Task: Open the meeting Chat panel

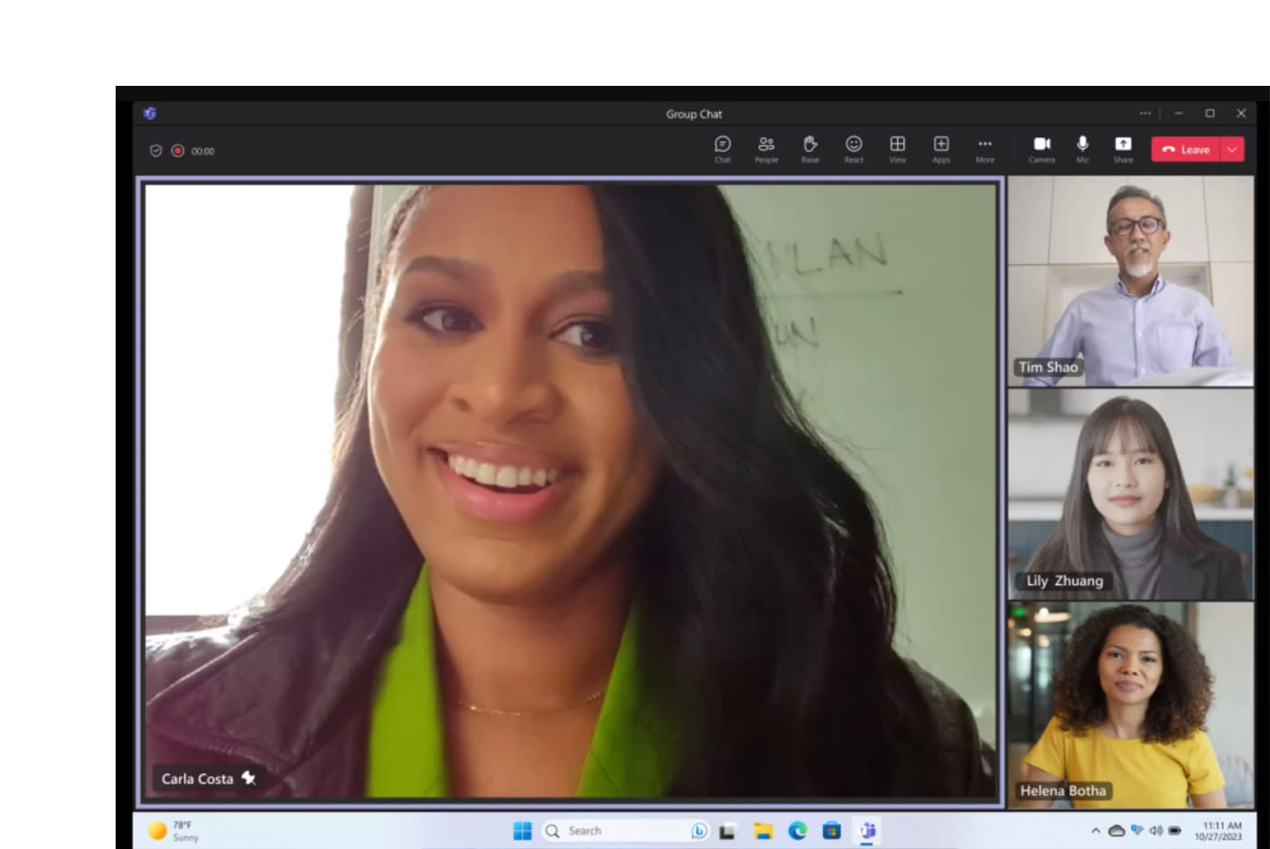Action: pos(723,148)
